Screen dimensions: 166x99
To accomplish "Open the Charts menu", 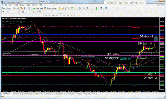I will (22, 5).
